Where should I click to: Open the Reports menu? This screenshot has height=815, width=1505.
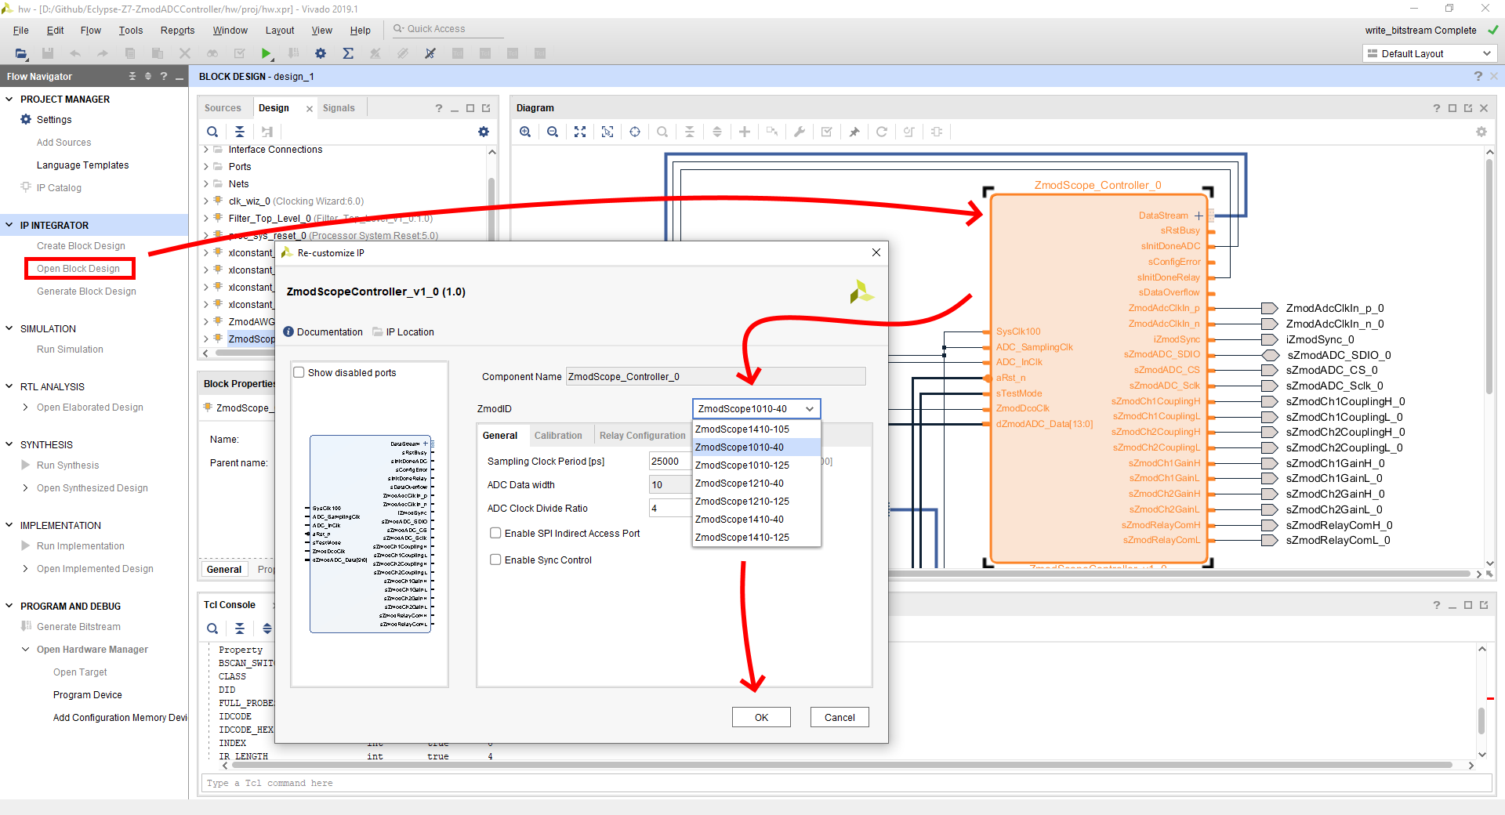[x=178, y=31]
